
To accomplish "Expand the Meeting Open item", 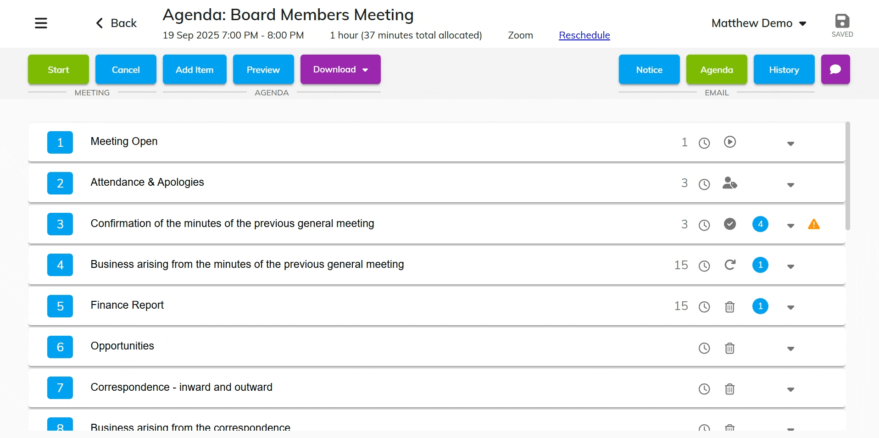I will (x=790, y=144).
